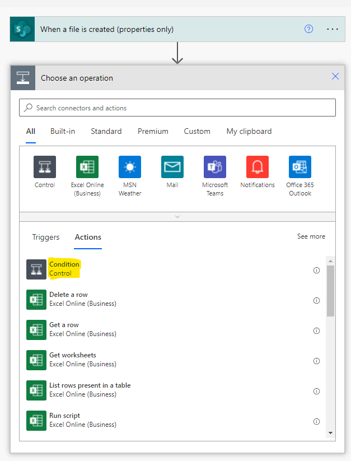The width and height of the screenshot is (351, 461).
Task: Switch to the All tab
Action: pos(31,131)
